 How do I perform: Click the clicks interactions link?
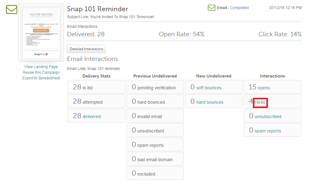tap(260, 102)
